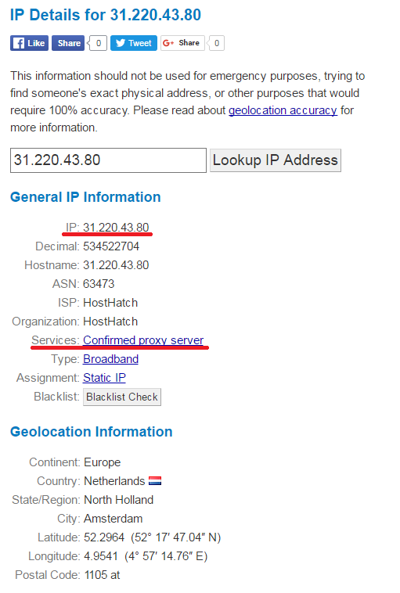Image resolution: width=400 pixels, height=593 pixels.
Task: Open the Confirmed proxy server link
Action: (143, 340)
